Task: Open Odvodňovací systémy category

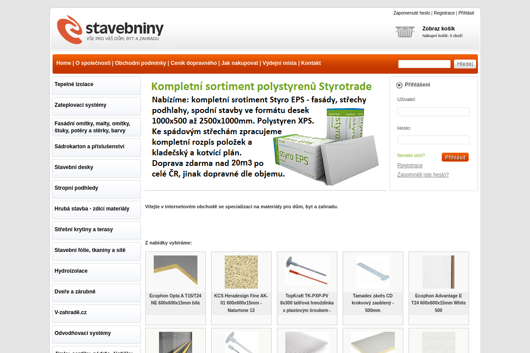Action: click(96, 334)
